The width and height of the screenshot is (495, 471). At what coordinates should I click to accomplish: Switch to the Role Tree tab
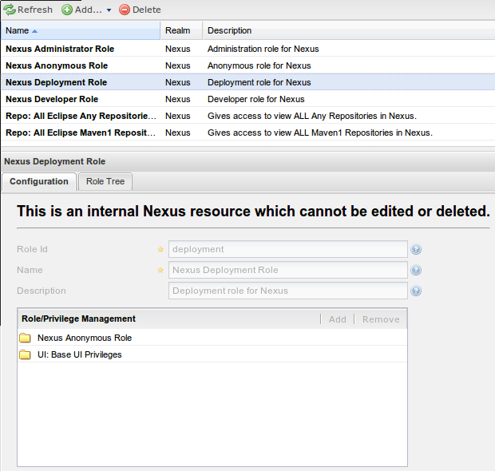coord(105,181)
